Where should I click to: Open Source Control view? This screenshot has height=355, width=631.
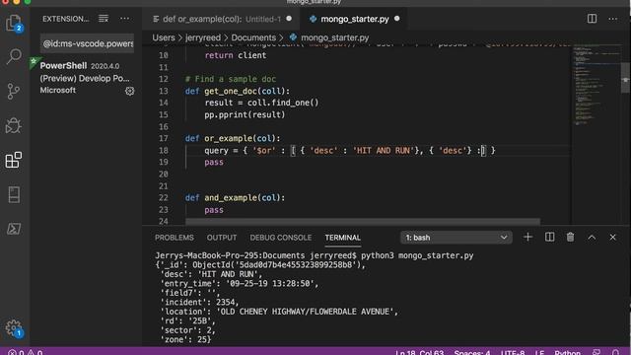tap(14, 91)
